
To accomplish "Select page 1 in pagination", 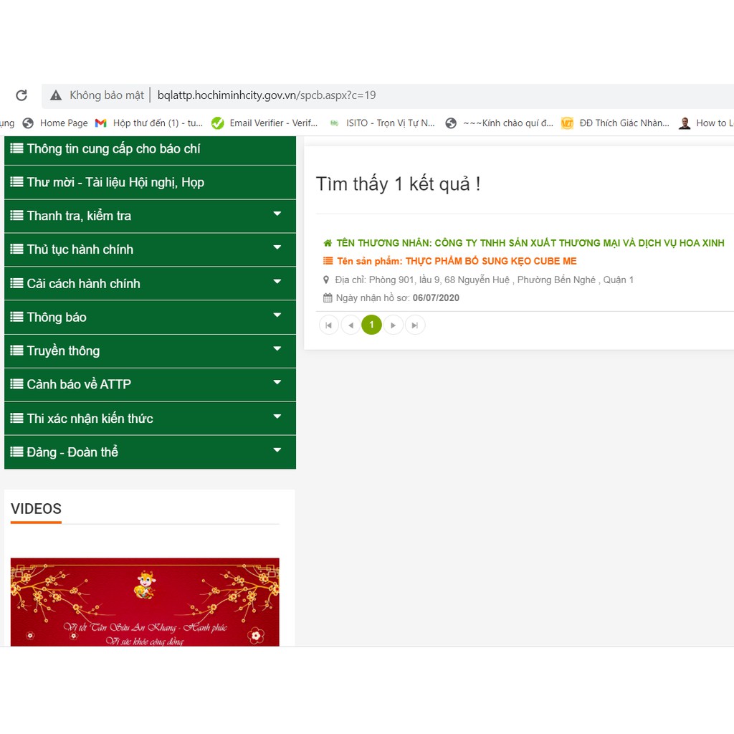I will tap(371, 325).
